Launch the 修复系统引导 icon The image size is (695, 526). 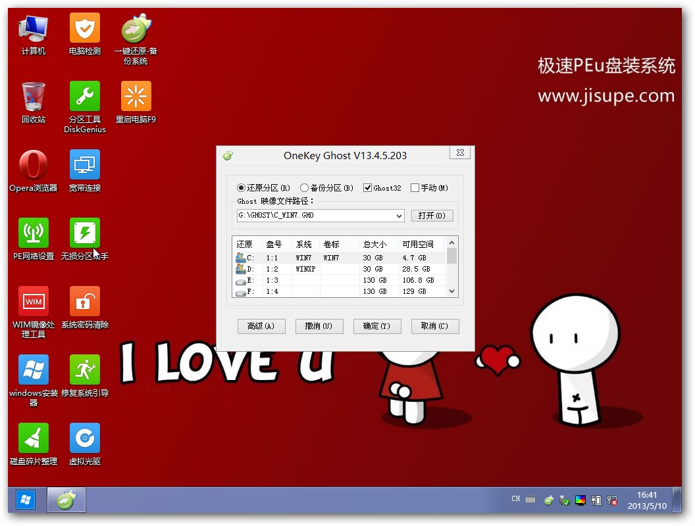pos(85,377)
